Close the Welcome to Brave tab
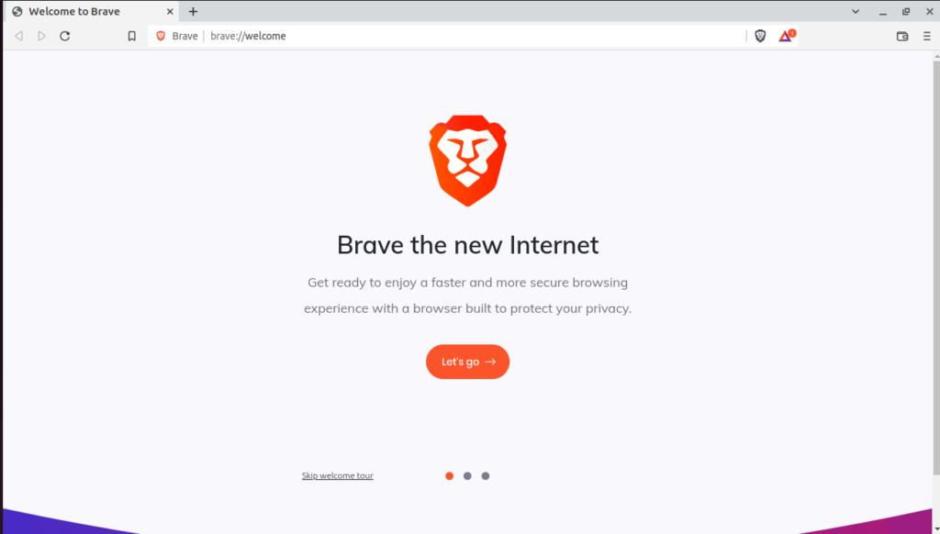940x534 pixels. (x=170, y=11)
